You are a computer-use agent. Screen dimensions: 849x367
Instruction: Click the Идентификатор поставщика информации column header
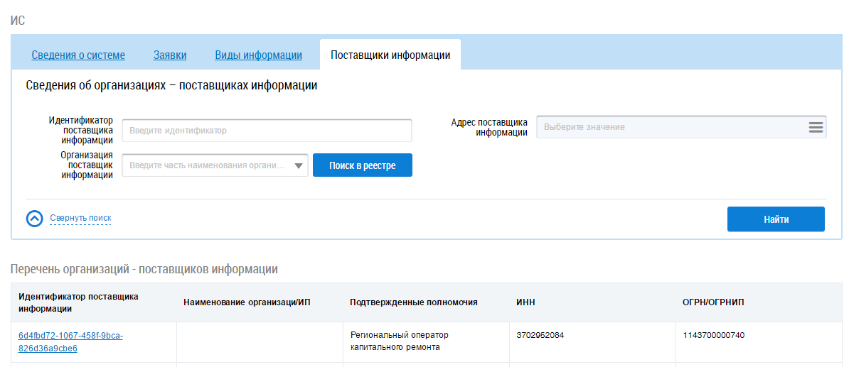click(x=78, y=302)
